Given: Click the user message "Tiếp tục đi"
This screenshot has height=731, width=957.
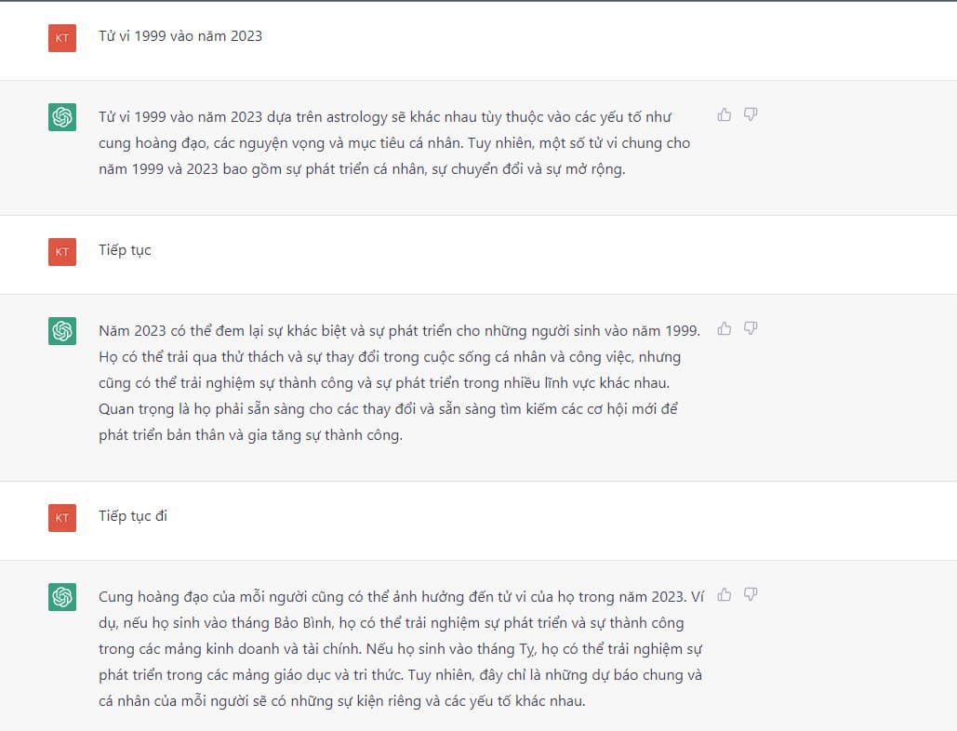Looking at the screenshot, I should pyautogui.click(x=133, y=516).
